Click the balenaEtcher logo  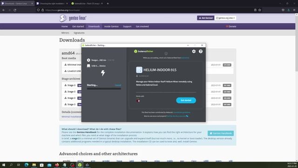pyautogui.click(x=144, y=51)
